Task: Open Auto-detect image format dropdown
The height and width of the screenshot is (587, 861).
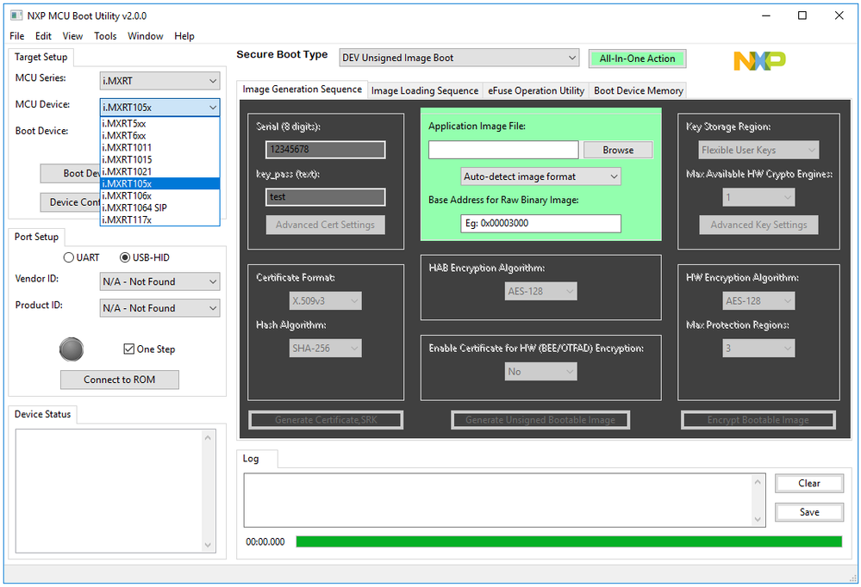Action: point(541,176)
